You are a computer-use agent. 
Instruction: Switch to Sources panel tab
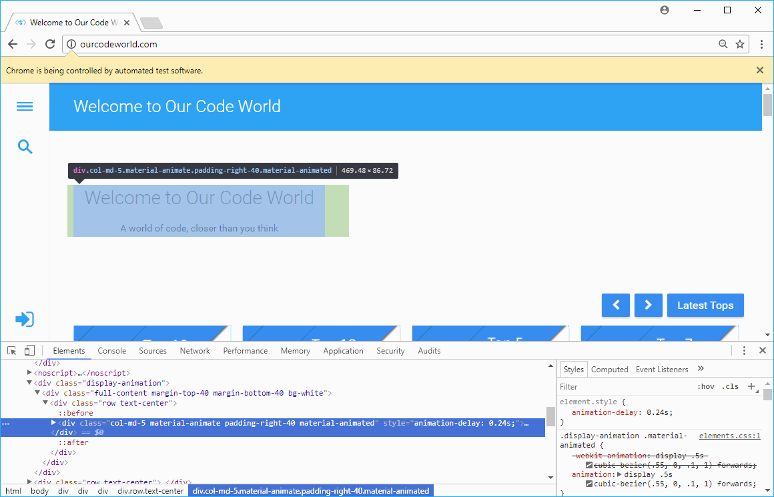tap(153, 351)
